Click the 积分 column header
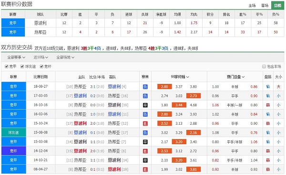Screen dimensions: 286x175 click(x=210, y=14)
